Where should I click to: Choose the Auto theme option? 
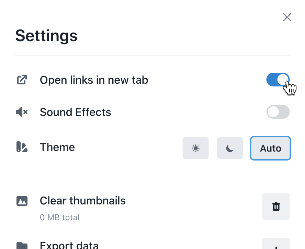tap(270, 148)
